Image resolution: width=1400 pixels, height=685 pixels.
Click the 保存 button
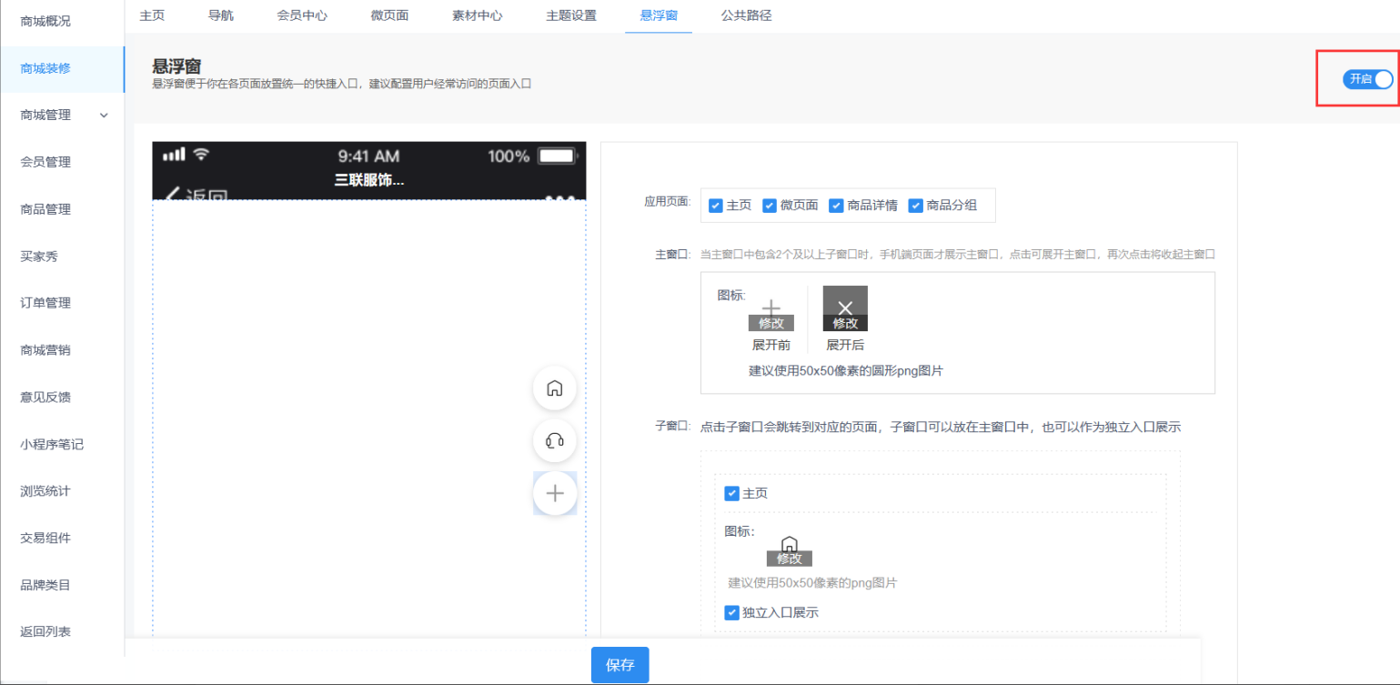click(619, 665)
